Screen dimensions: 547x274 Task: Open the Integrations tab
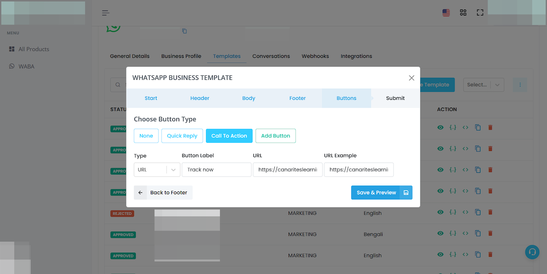pos(356,56)
